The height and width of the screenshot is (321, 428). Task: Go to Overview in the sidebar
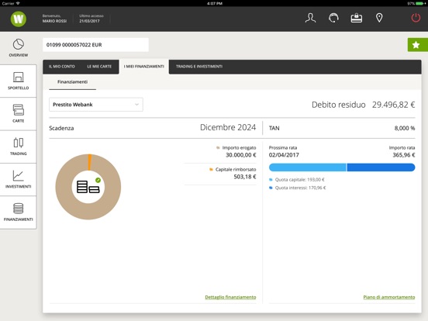[19, 48]
